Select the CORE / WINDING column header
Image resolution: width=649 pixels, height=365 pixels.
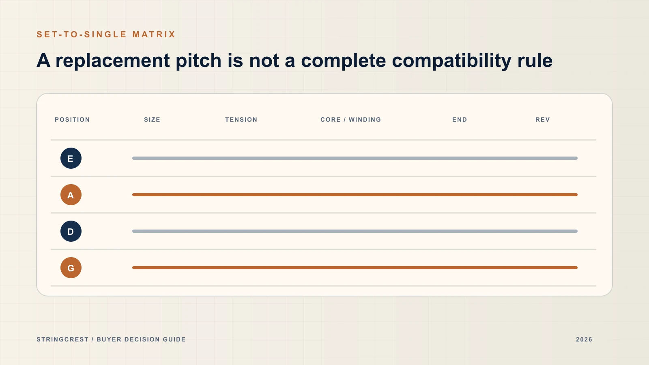(351, 120)
